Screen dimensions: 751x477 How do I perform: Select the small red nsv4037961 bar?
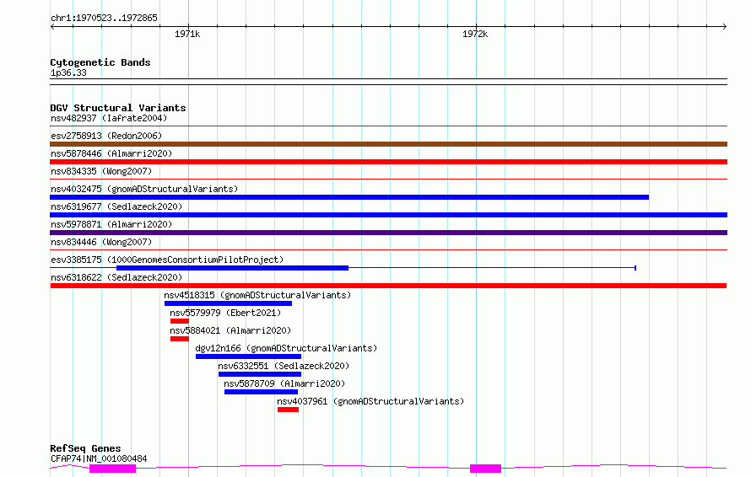288,410
